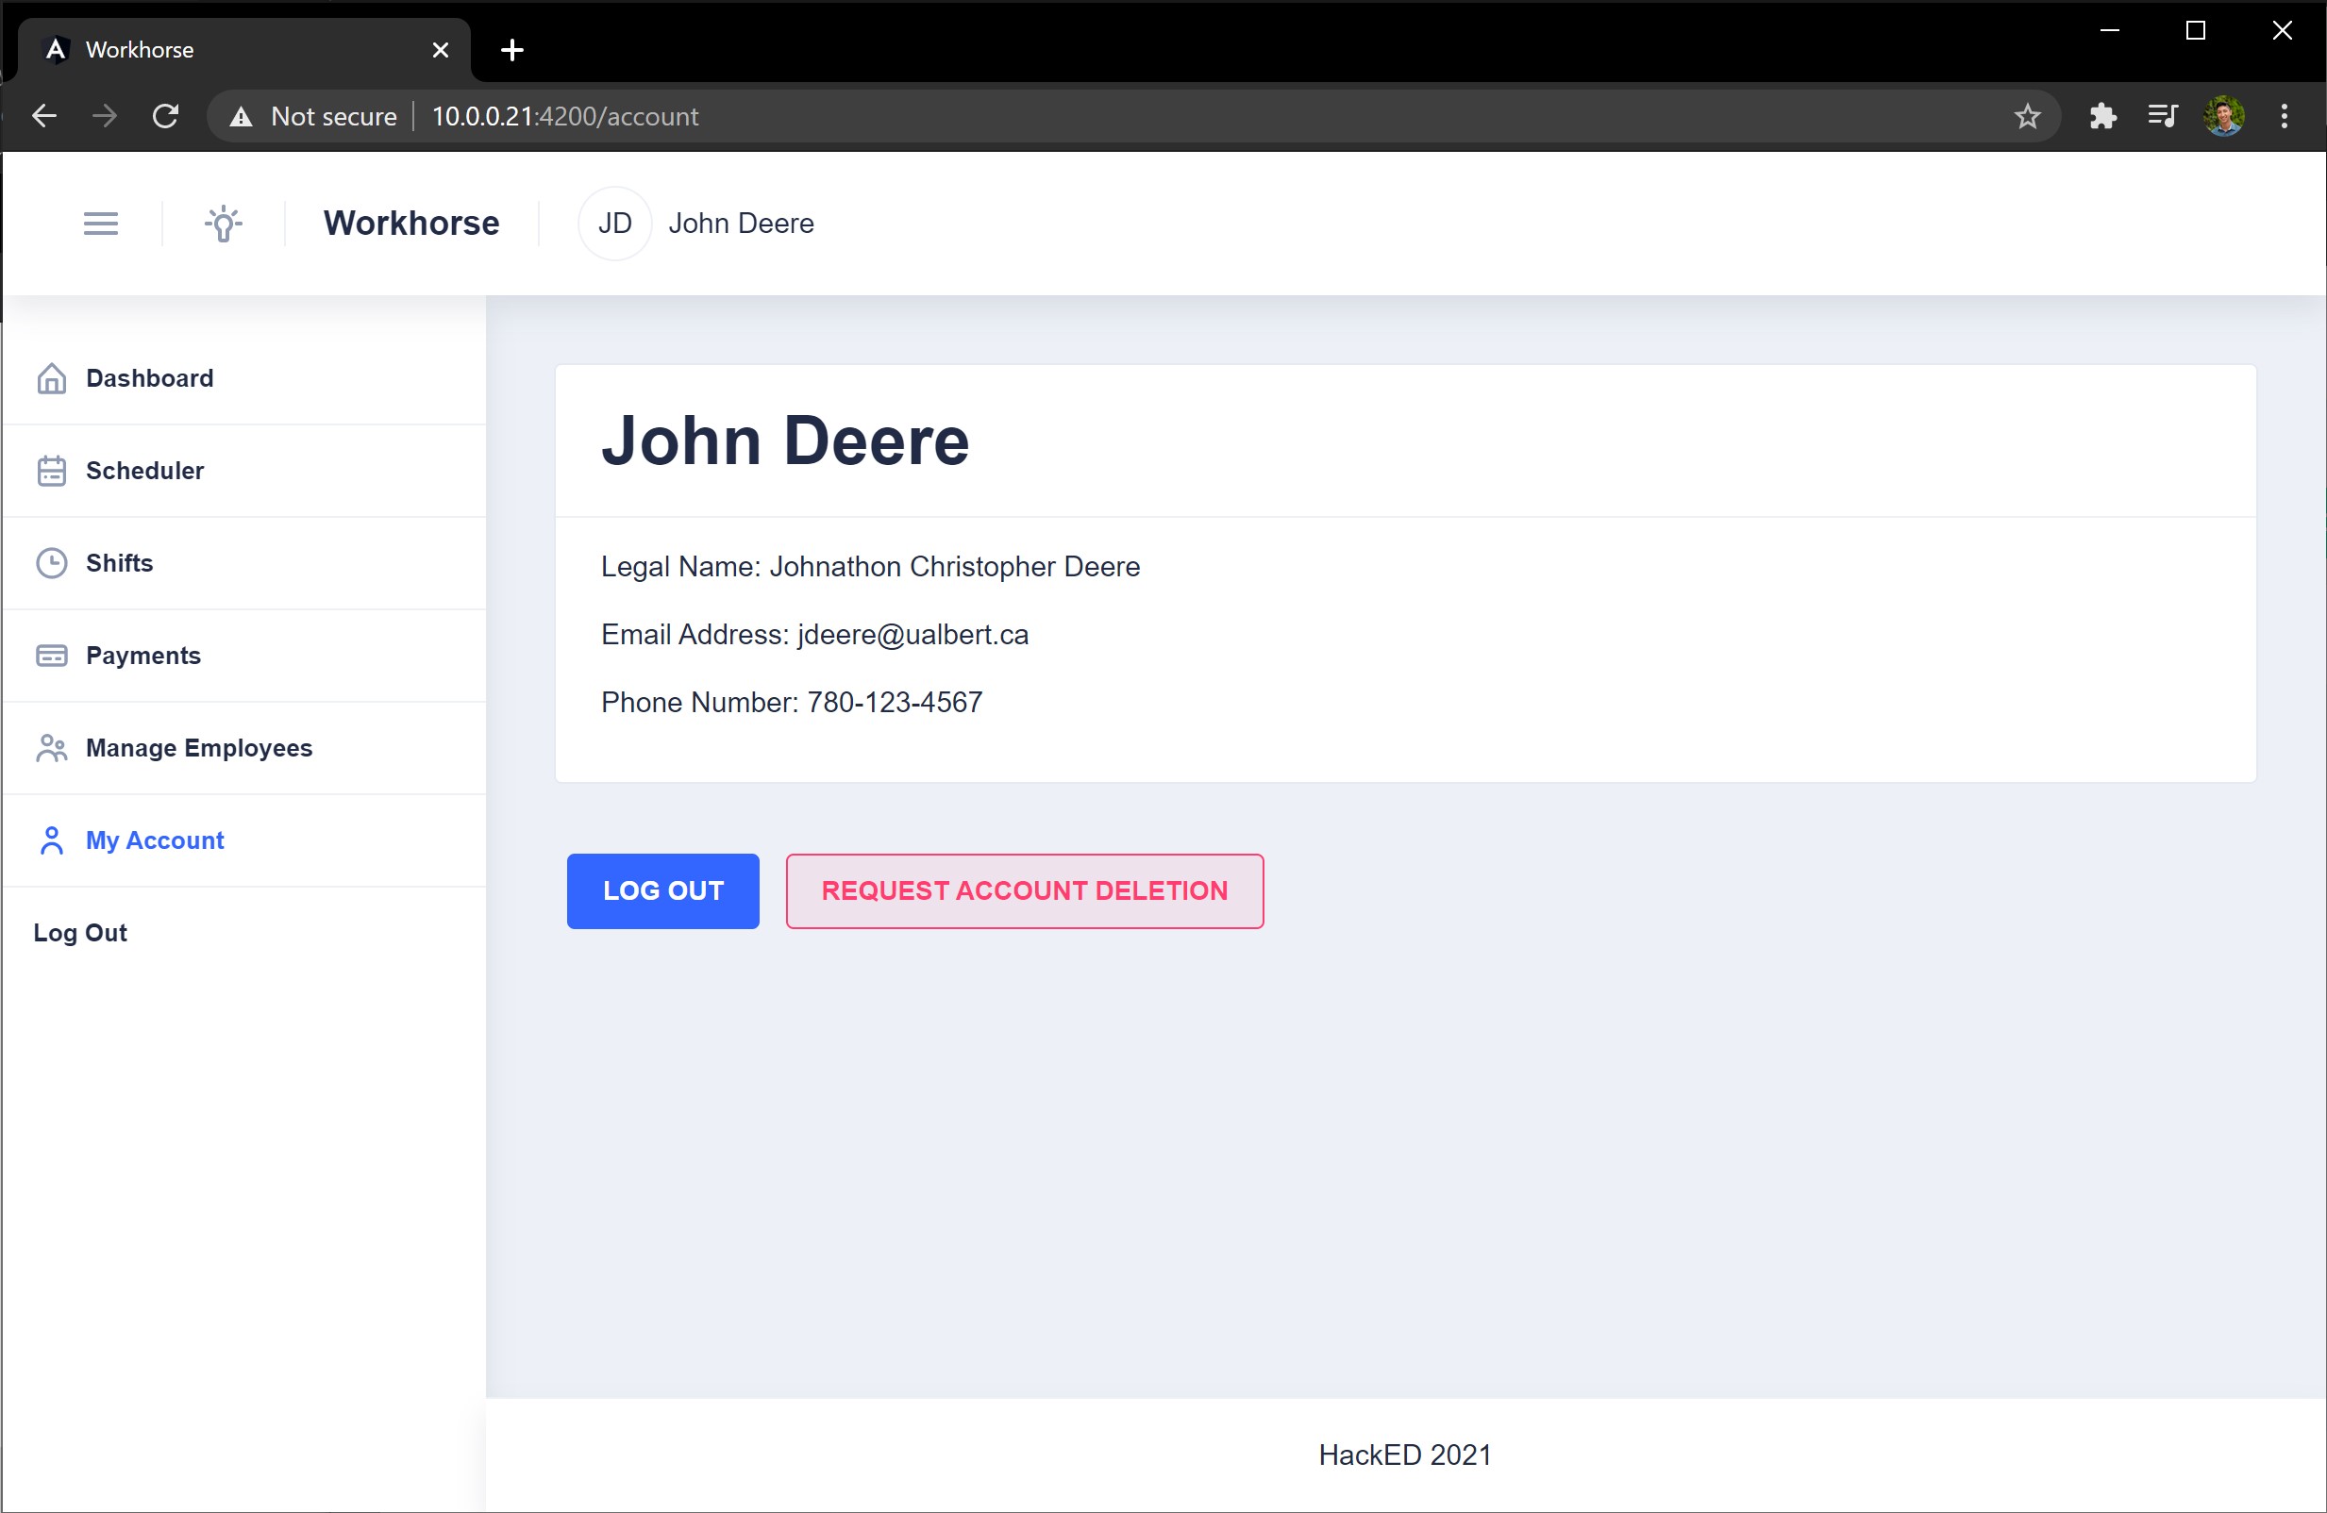Image resolution: width=2327 pixels, height=1513 pixels.
Task: Click REQUEST ACCOUNT DELETION button
Action: point(1024,890)
